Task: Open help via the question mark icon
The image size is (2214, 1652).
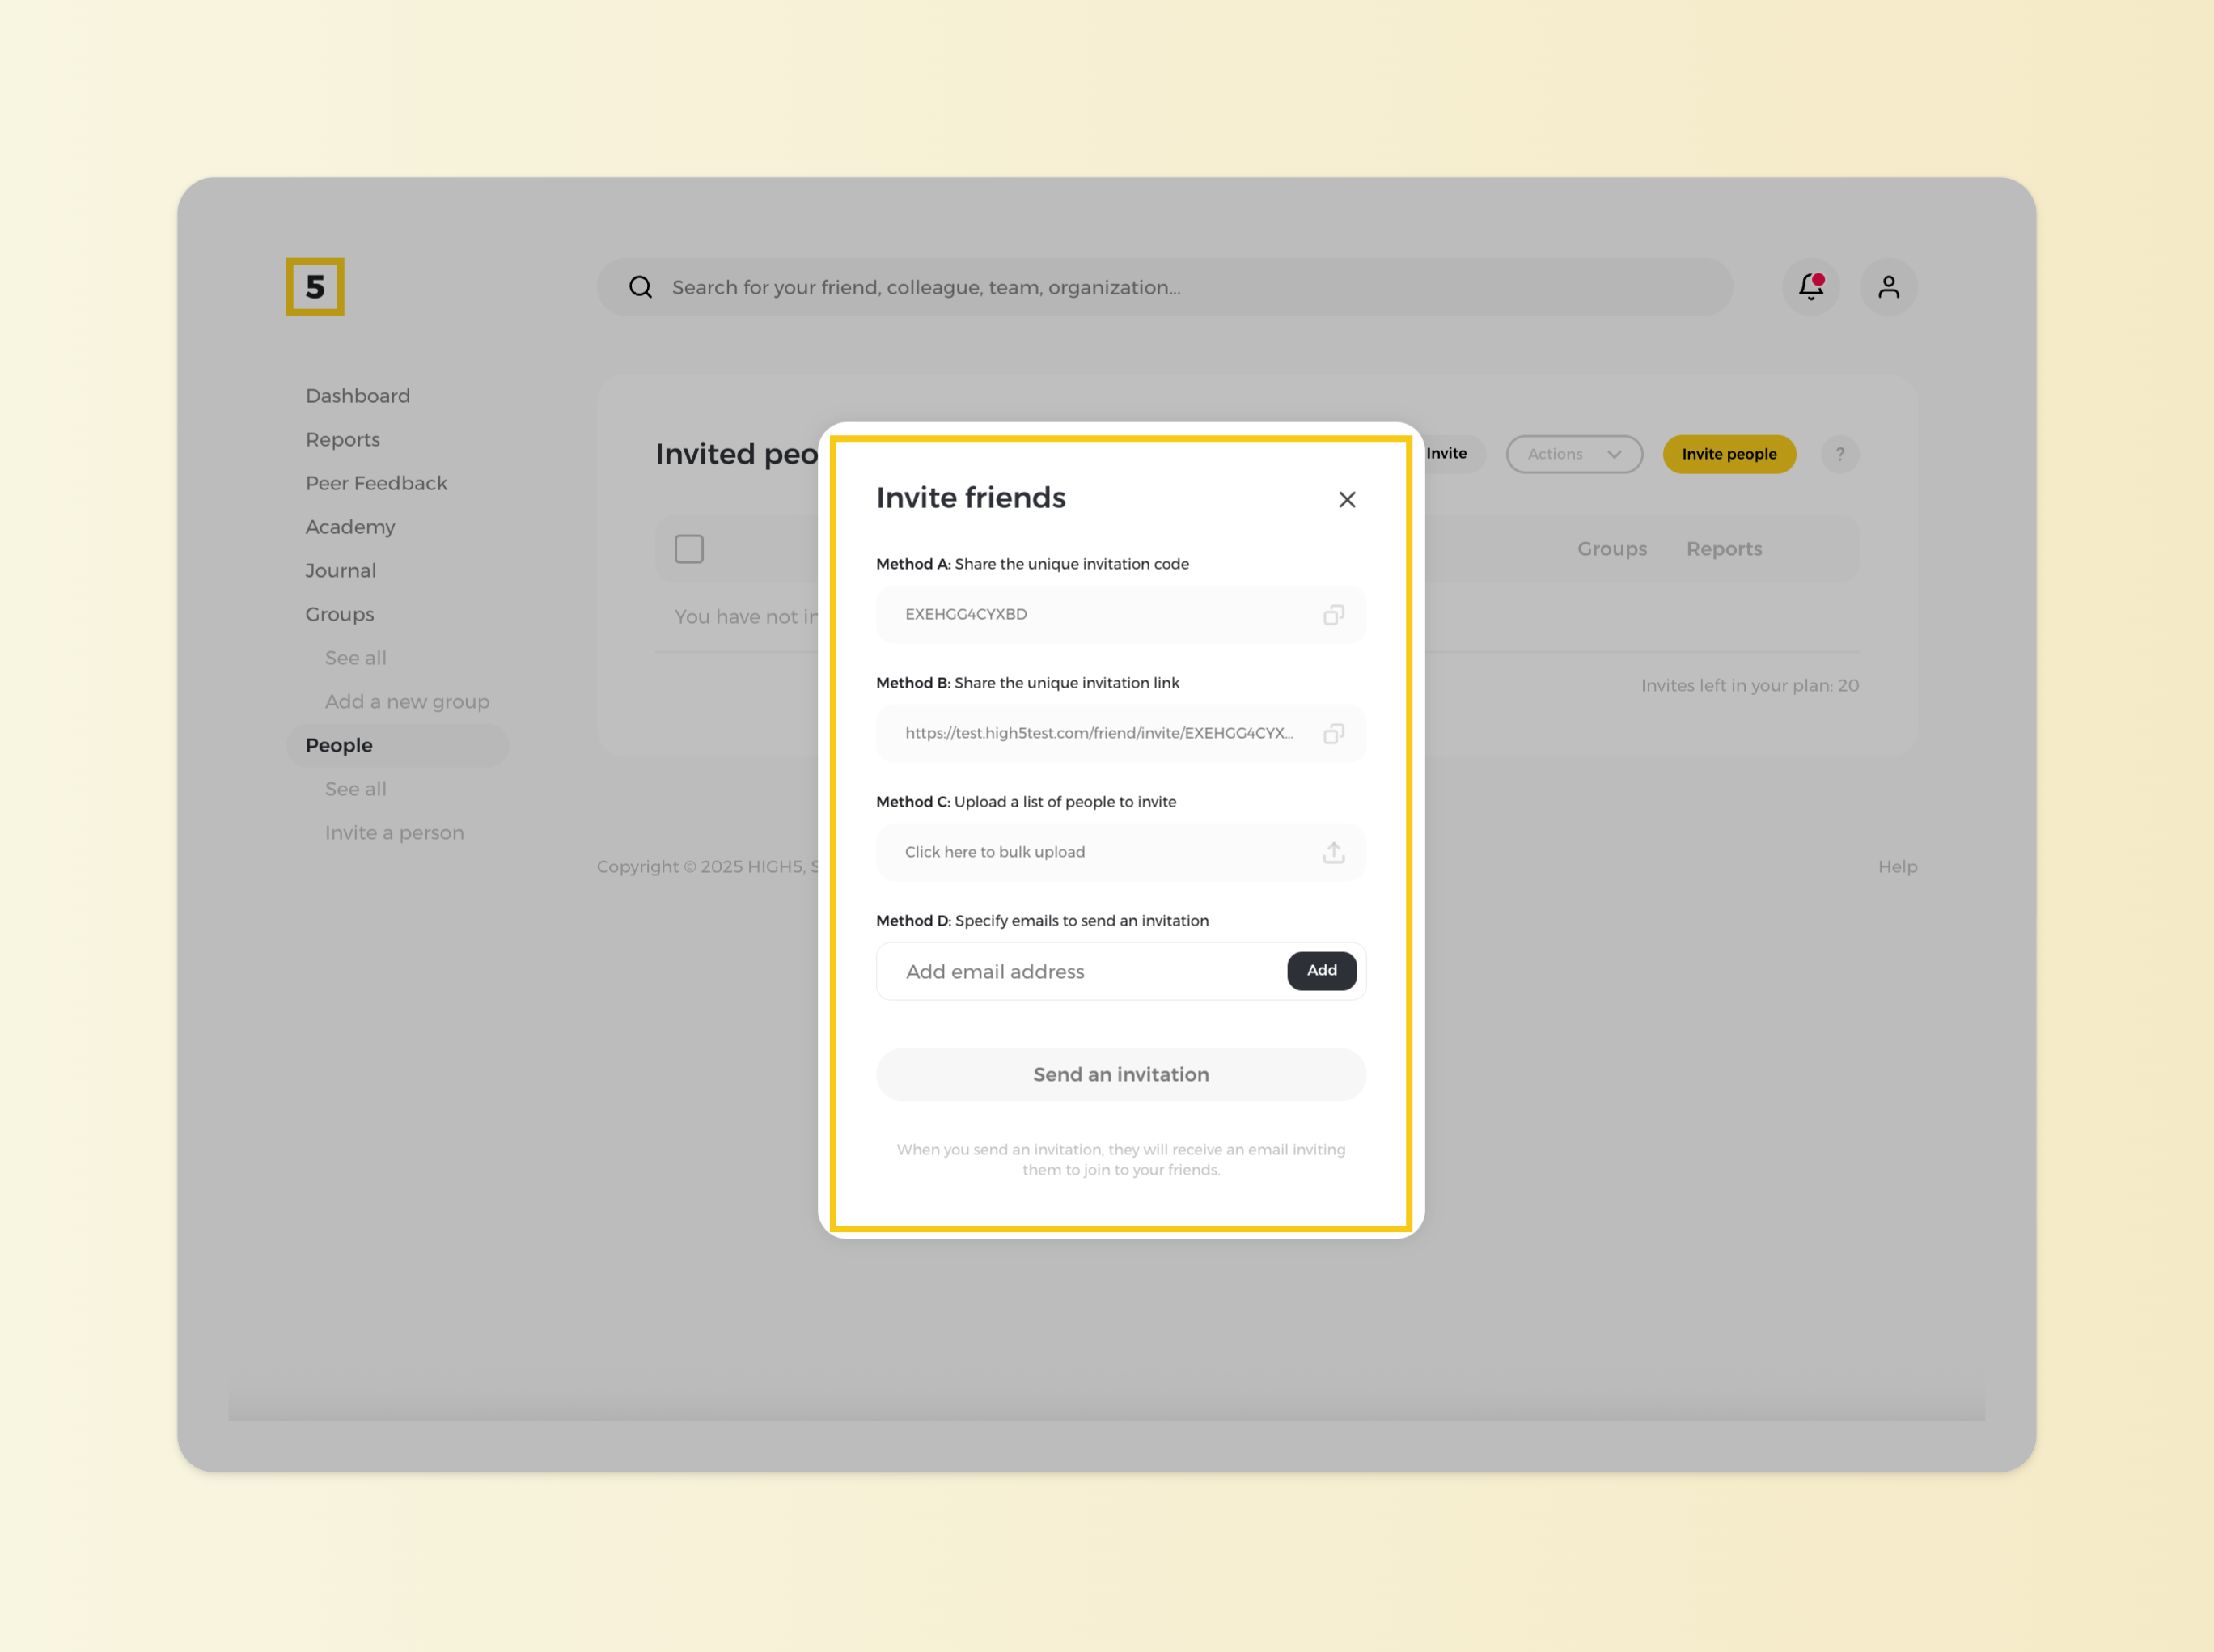Action: (1840, 454)
